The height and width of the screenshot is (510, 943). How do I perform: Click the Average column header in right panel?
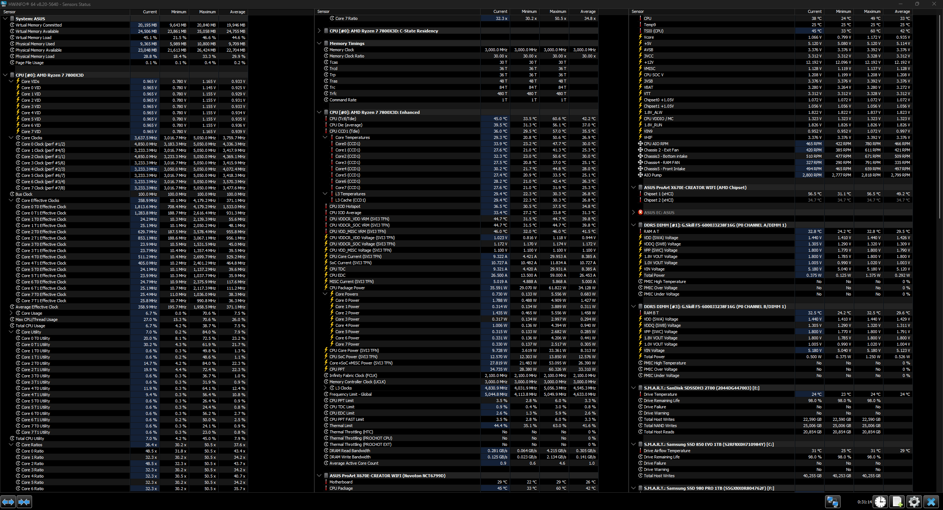[x=902, y=12]
